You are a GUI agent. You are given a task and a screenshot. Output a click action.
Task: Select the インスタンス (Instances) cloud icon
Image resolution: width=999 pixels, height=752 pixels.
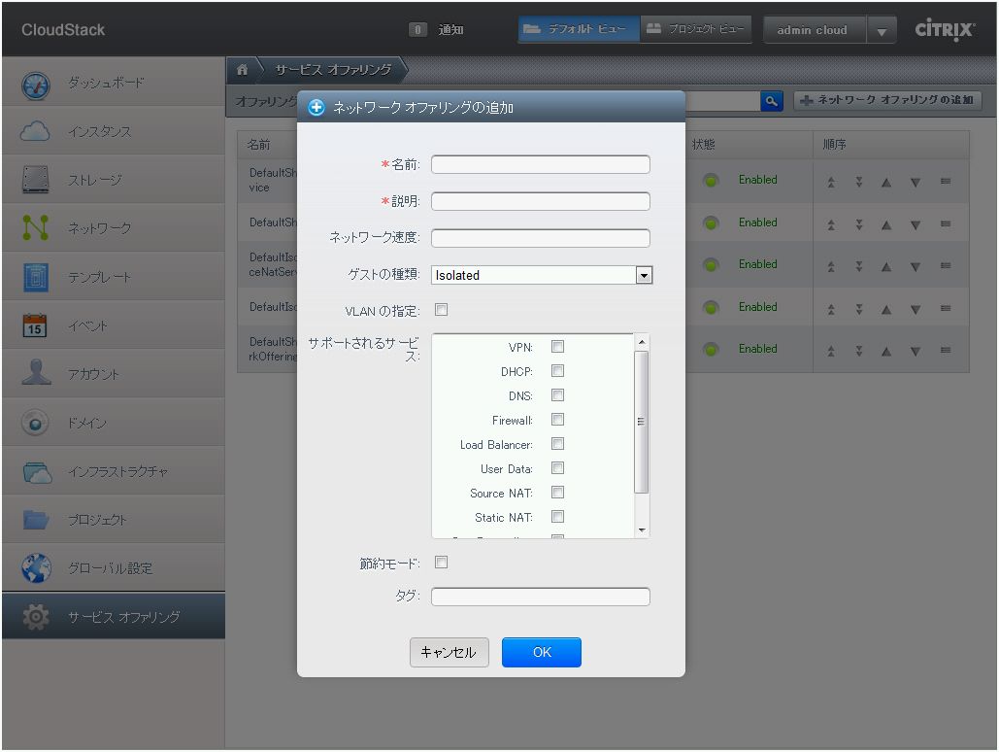(x=35, y=131)
